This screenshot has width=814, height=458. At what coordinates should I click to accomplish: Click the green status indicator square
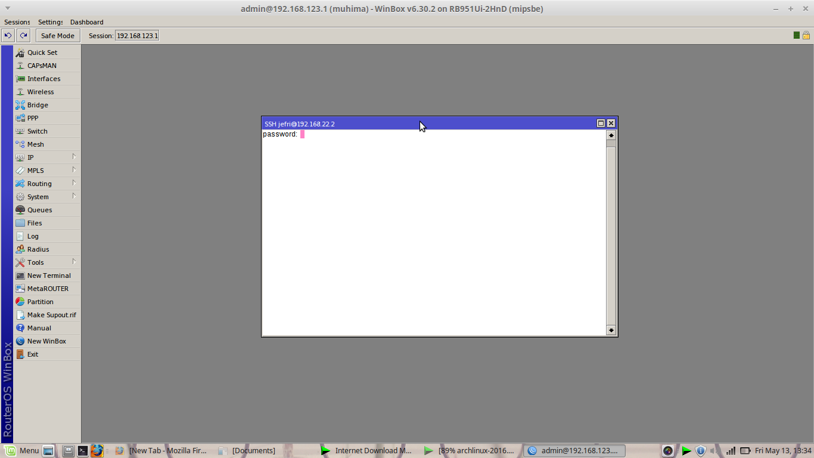click(797, 36)
